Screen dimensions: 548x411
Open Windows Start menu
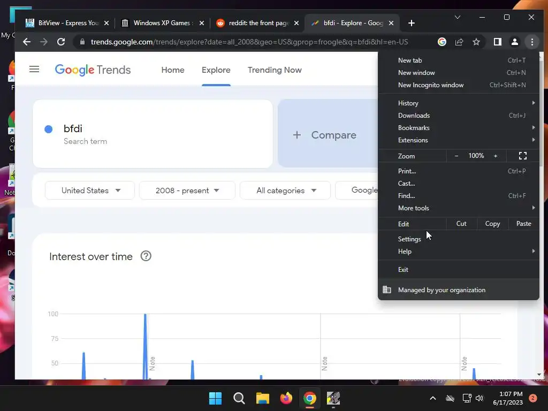pyautogui.click(x=215, y=398)
